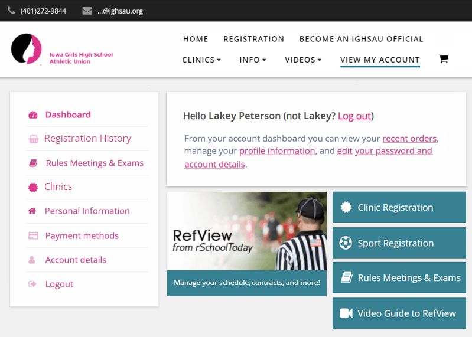Viewport: 472px width, 337px height.
Task: Expand the INFO dropdown menu
Action: click(x=253, y=60)
